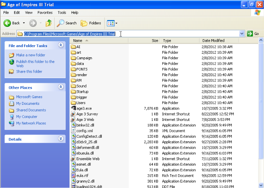Select the Age 3 Survey shortcut icon

[x=73, y=114]
